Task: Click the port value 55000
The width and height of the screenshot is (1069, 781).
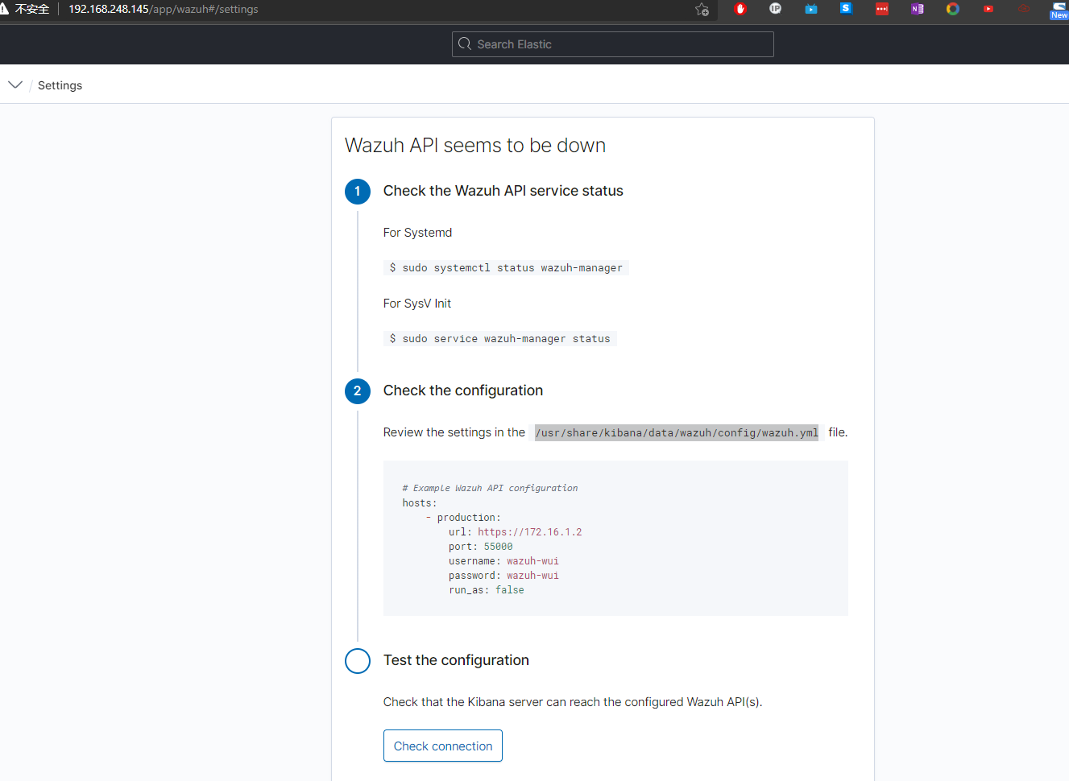Action: click(x=498, y=547)
